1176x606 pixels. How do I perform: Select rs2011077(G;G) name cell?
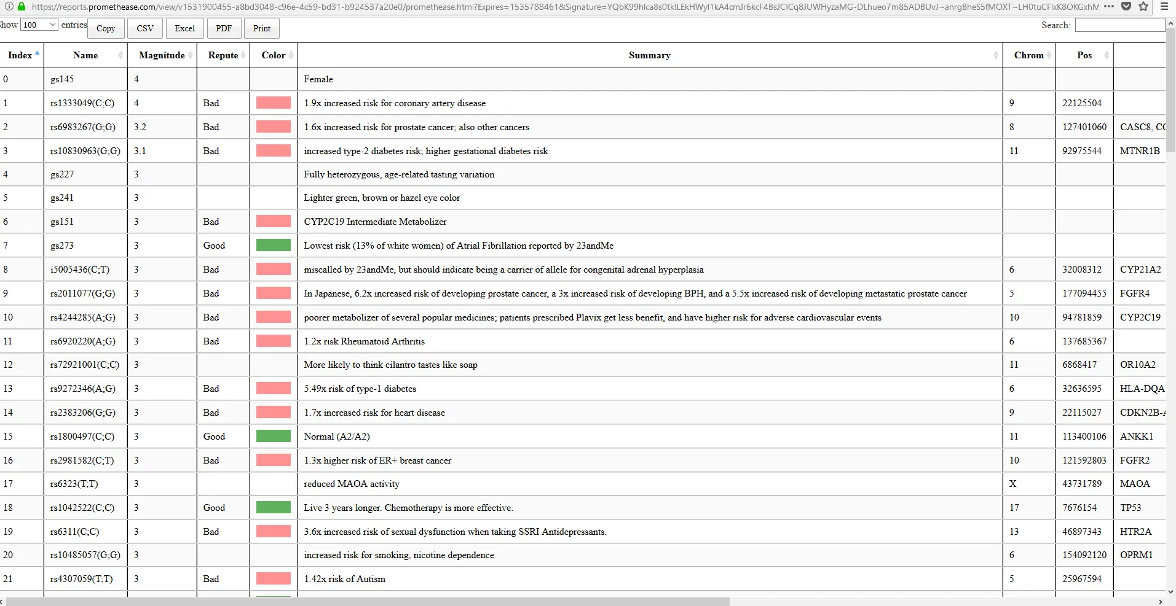pyautogui.click(x=85, y=293)
